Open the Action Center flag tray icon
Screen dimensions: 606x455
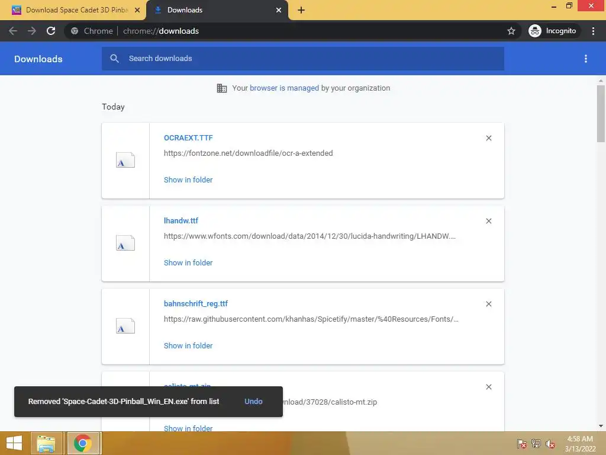(521, 444)
